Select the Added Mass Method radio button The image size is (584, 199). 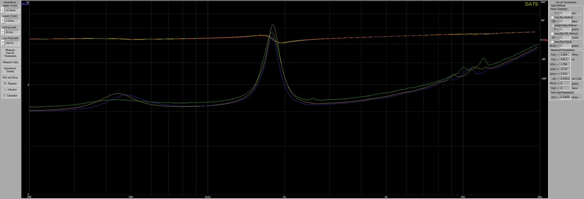coord(552,25)
